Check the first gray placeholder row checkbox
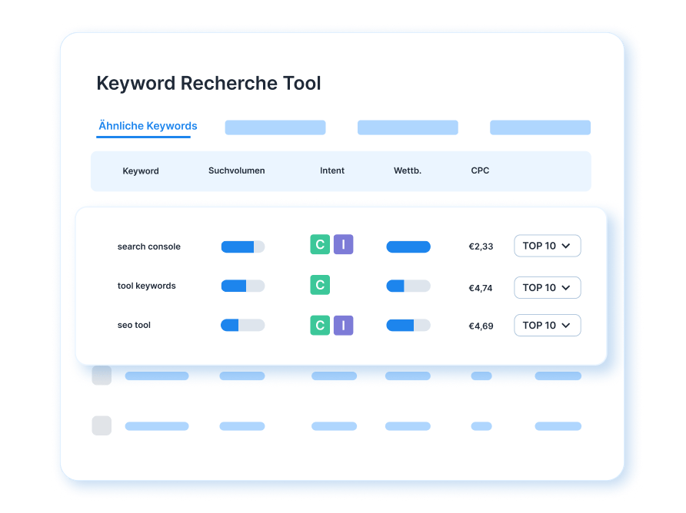Image resolution: width=686 pixels, height=513 pixels. tap(102, 376)
